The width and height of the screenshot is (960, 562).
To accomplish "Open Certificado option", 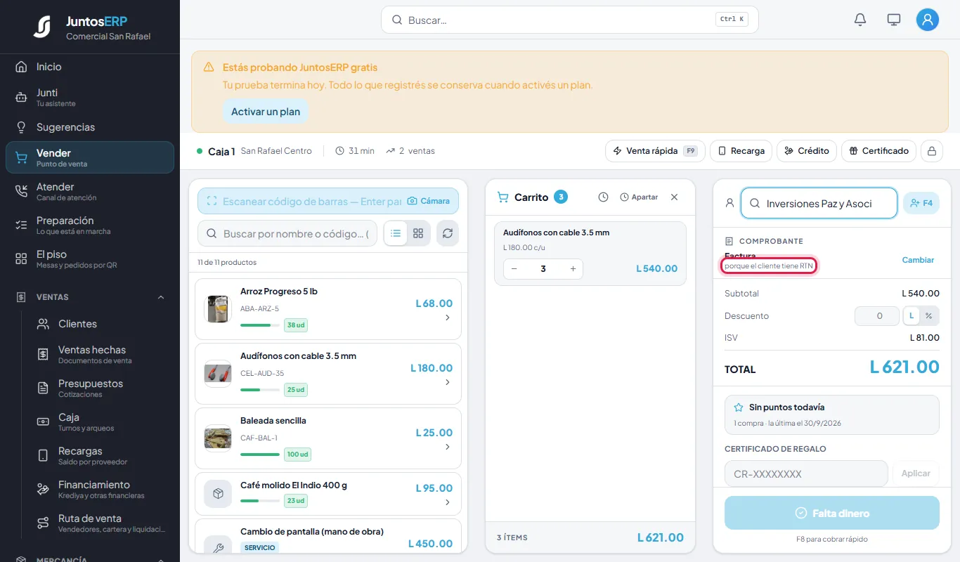I will (878, 151).
